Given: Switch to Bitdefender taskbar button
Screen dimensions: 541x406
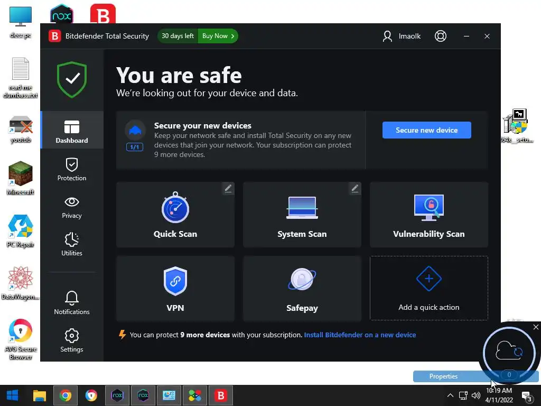Looking at the screenshot, I should click(221, 395).
